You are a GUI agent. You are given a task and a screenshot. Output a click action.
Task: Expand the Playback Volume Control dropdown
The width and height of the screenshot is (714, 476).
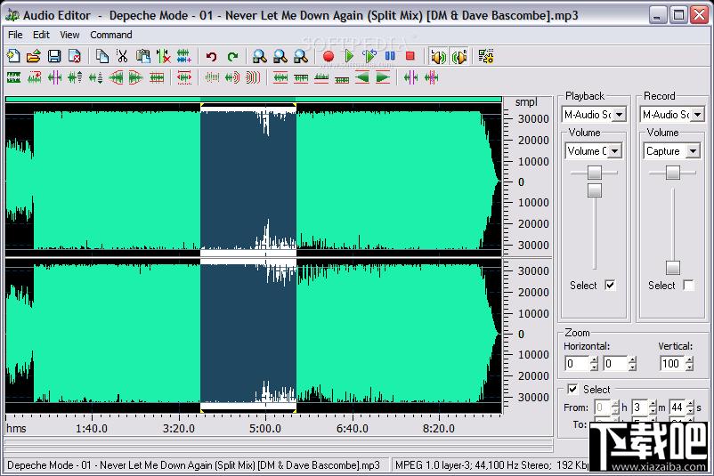click(614, 150)
